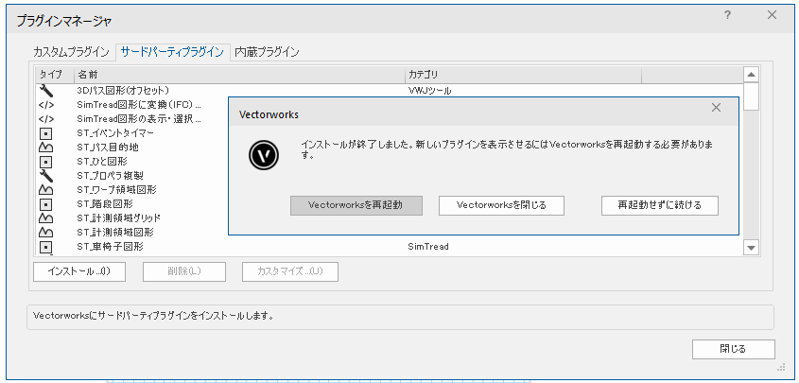
Task: Click the square icon beside ST_イベントタイマー
Action: click(x=46, y=134)
